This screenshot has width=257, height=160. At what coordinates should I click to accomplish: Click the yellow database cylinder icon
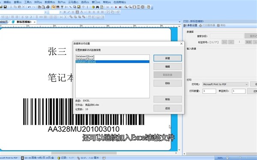click(93, 7)
